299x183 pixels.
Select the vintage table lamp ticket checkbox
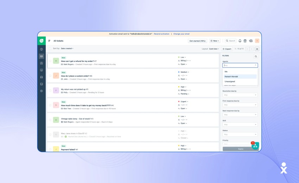pyautogui.click(x=50, y=120)
